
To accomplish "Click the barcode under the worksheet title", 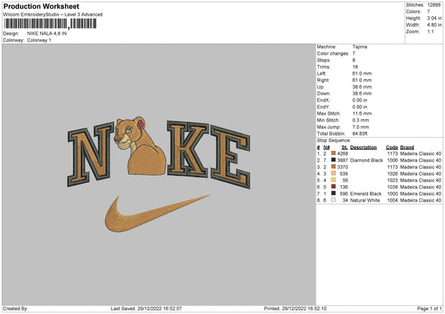I will tap(50, 24).
